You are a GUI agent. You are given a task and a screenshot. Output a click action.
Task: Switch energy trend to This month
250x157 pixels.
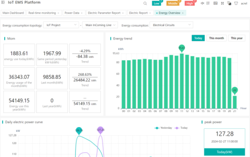pos(216,38)
